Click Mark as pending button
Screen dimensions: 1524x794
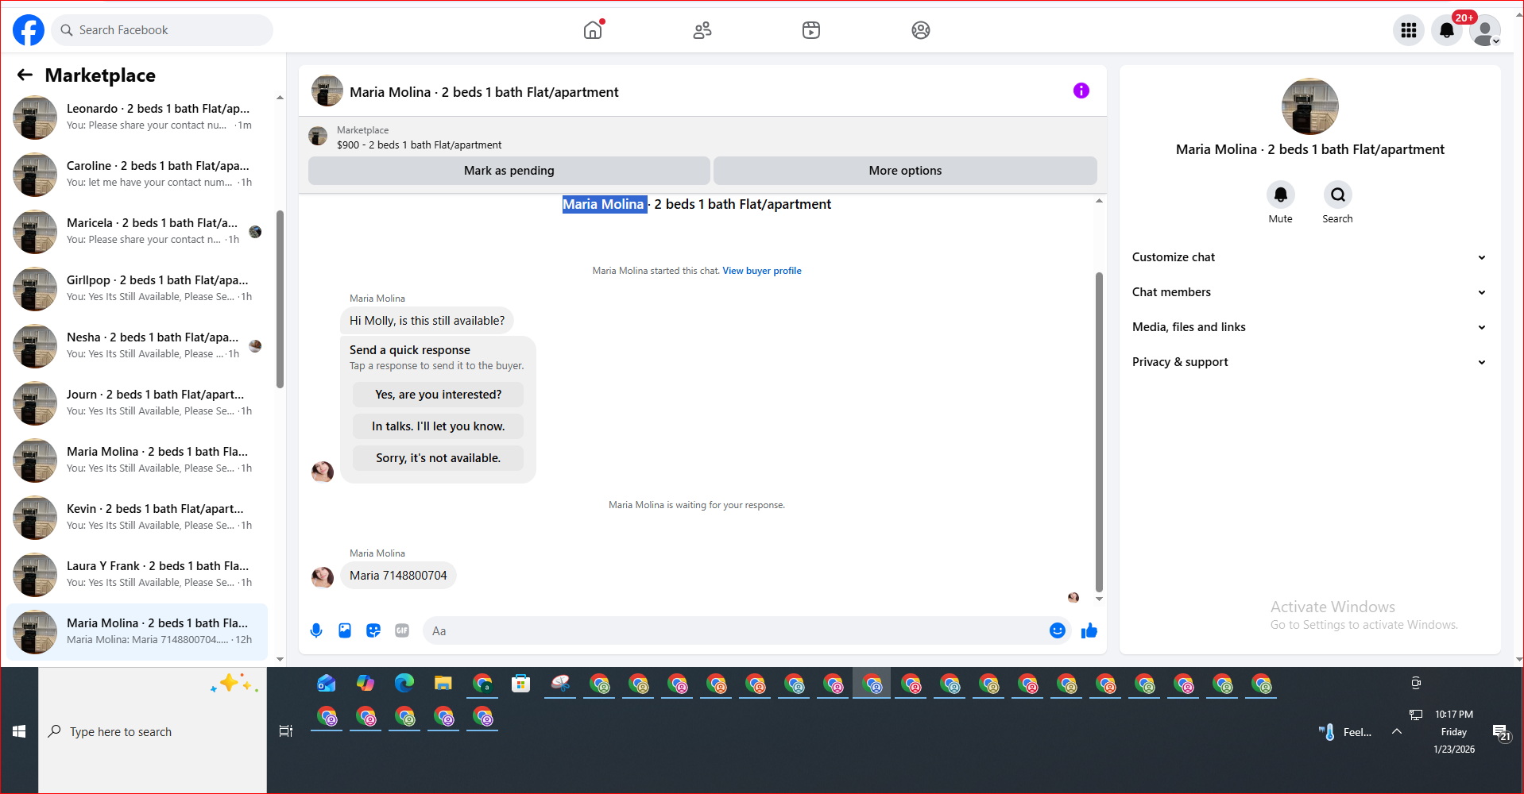pyautogui.click(x=509, y=171)
